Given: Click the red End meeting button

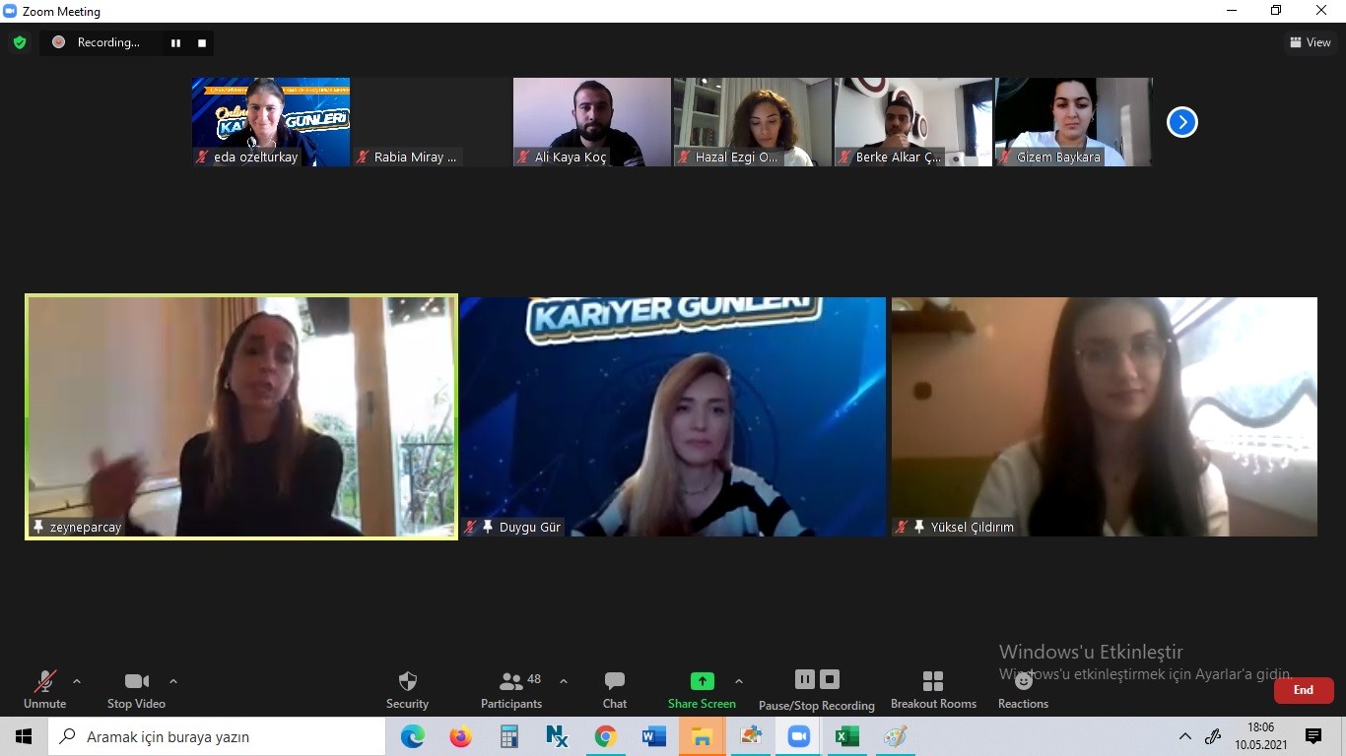Looking at the screenshot, I should [x=1304, y=690].
